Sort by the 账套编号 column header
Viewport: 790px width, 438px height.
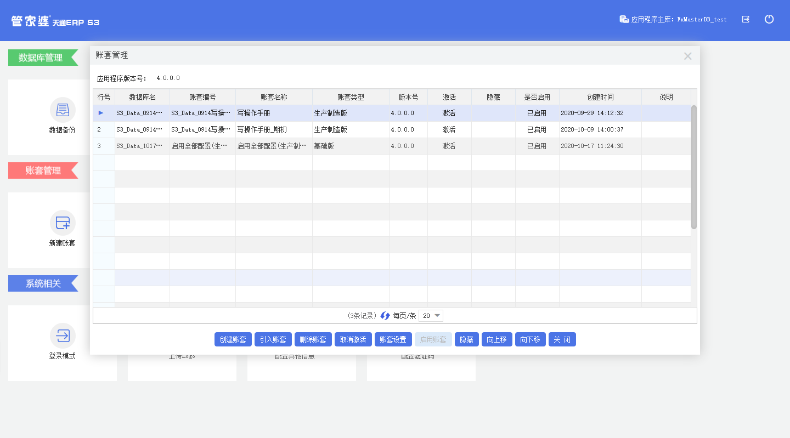click(202, 97)
